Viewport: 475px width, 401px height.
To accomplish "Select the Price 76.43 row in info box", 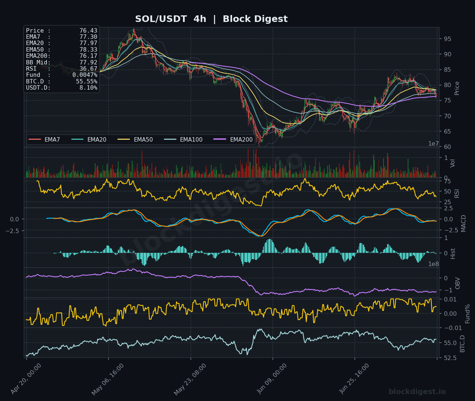I will point(61,31).
